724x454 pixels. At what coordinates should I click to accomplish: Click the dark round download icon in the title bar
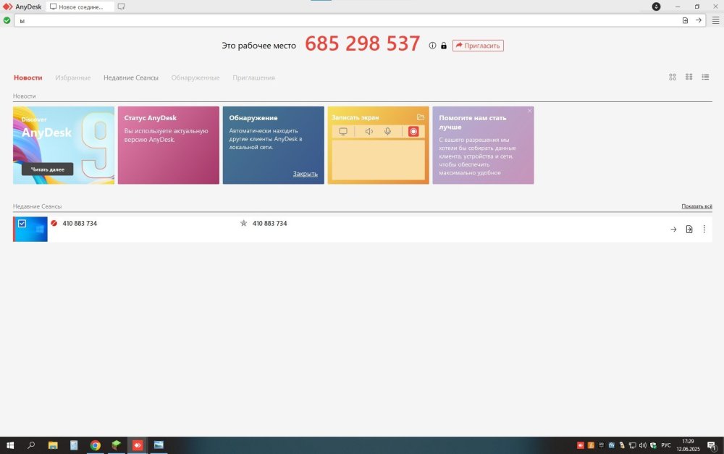[656, 7]
